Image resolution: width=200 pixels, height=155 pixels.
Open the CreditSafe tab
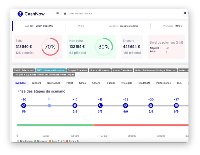click(144, 83)
